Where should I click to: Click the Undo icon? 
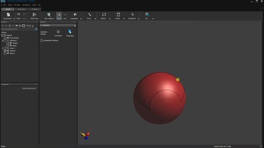point(19,15)
